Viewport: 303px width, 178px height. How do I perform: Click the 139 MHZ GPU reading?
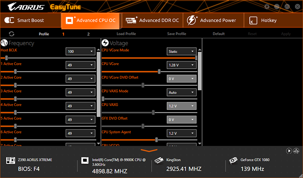coord(252,169)
